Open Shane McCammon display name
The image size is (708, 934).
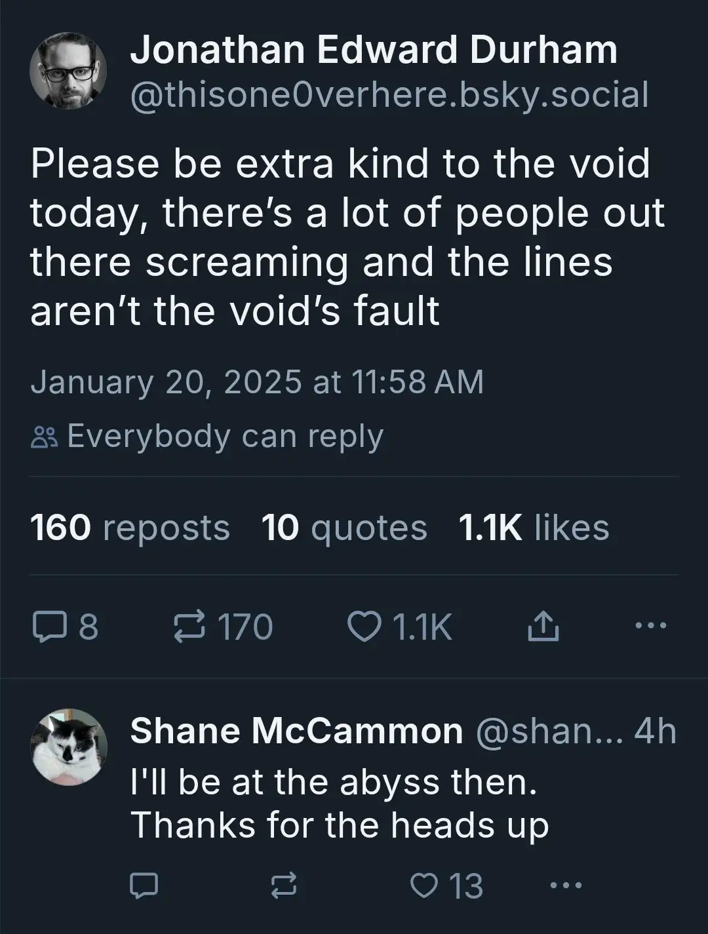coord(296,730)
